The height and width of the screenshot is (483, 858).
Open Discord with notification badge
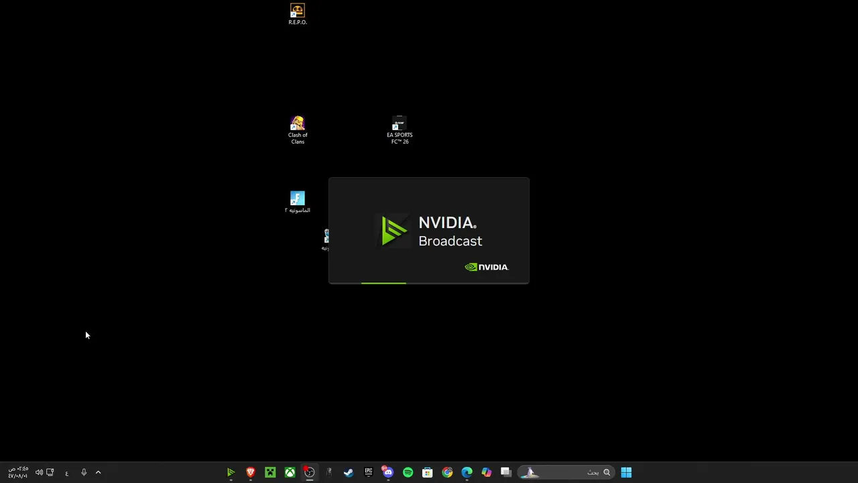[388, 473]
